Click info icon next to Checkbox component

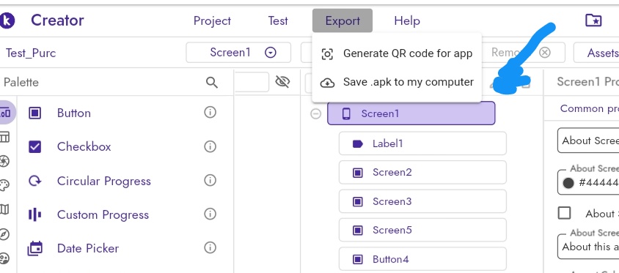[x=210, y=146]
